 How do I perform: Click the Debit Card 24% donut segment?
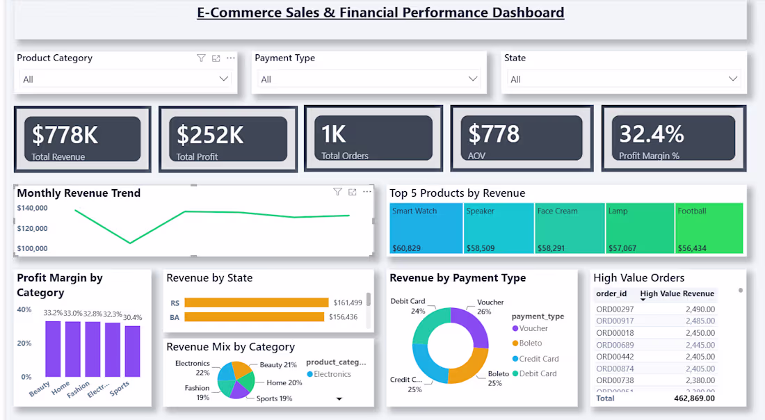tap(429, 324)
